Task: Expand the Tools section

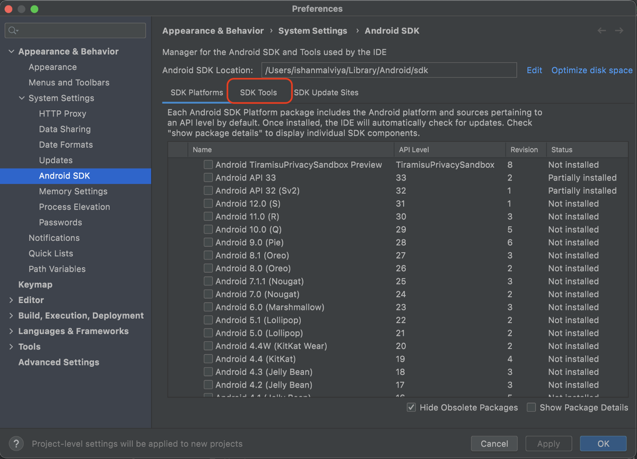Action: pyautogui.click(x=11, y=347)
